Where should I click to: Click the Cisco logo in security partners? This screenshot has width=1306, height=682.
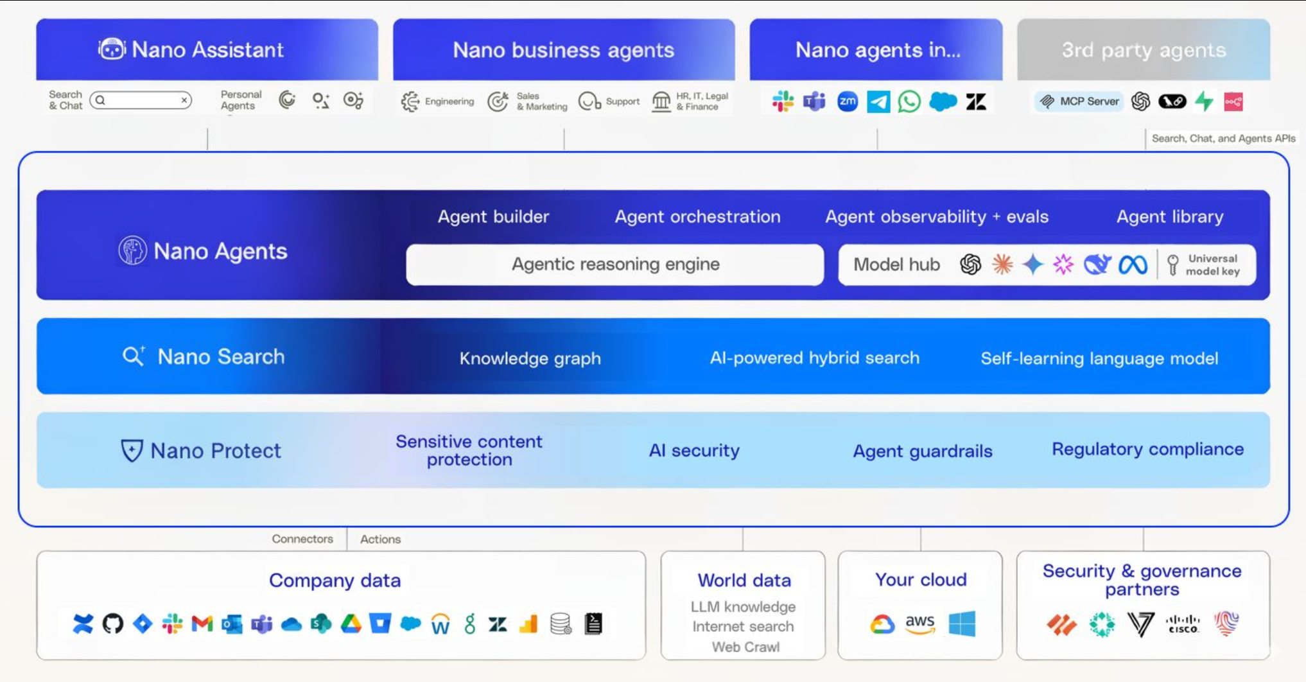(x=1183, y=624)
